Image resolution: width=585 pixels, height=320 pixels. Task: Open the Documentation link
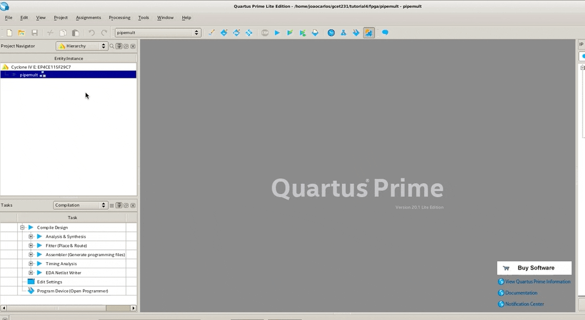point(518,293)
